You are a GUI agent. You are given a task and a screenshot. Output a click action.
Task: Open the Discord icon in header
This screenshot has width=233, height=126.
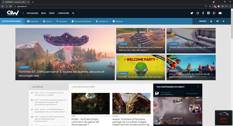click(x=208, y=13)
